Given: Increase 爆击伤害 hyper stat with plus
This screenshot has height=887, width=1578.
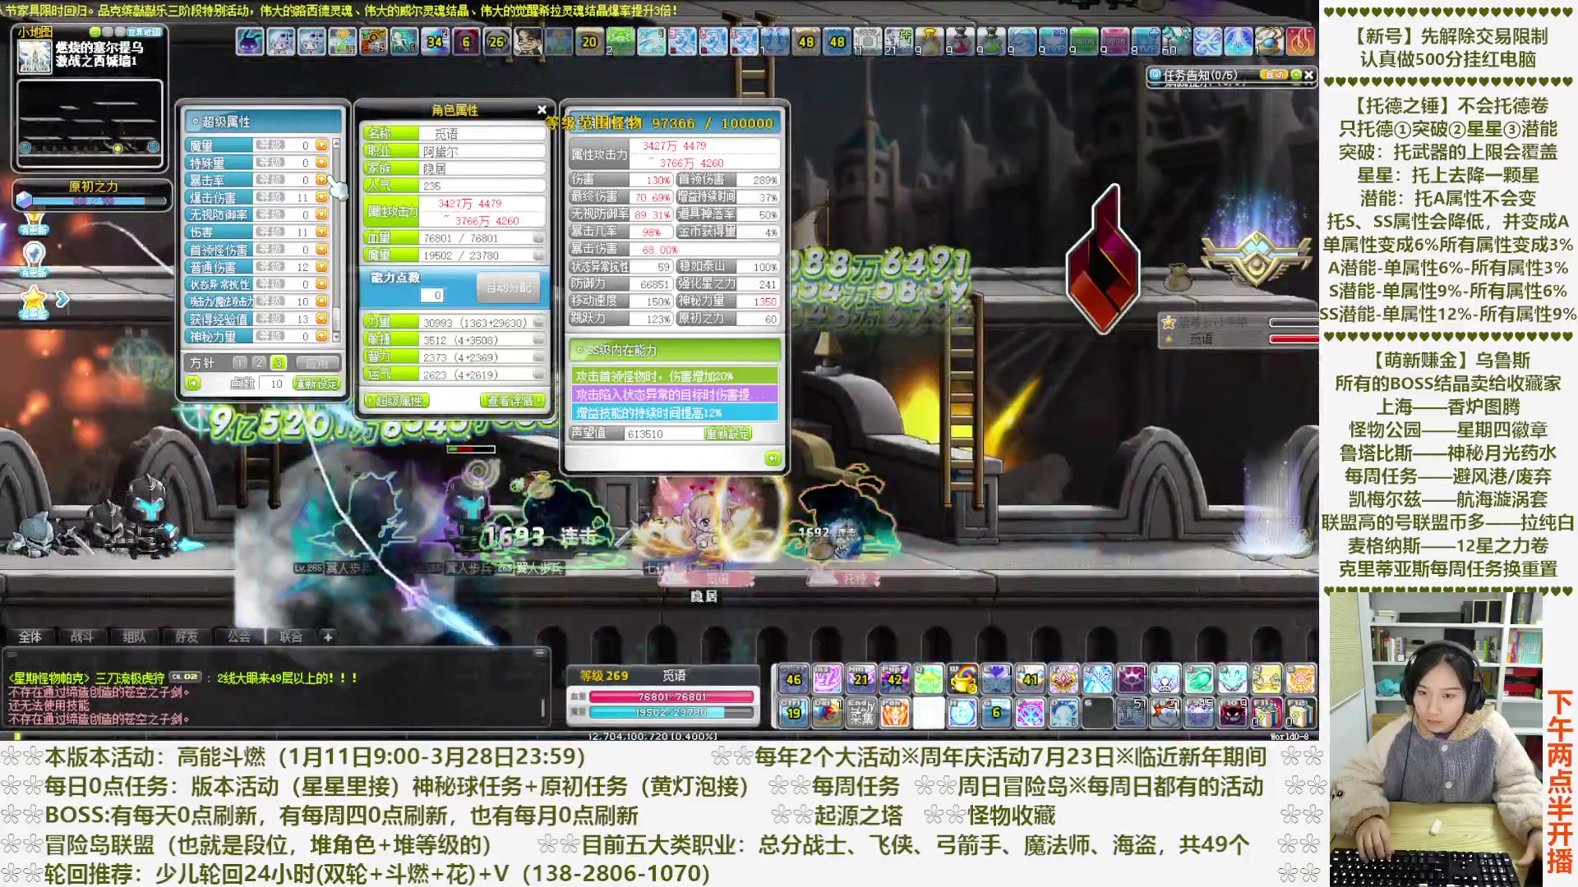Looking at the screenshot, I should coord(321,197).
